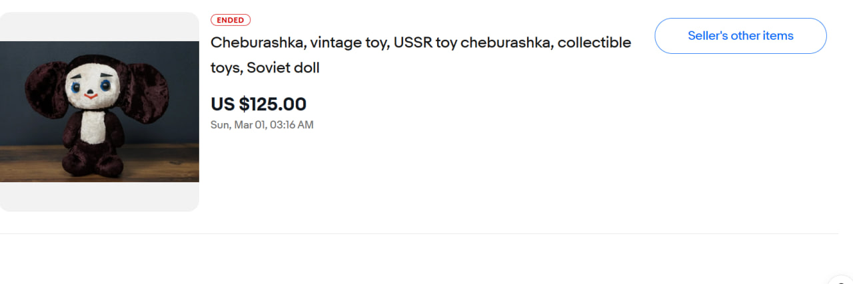Viewport: 853px width, 284px height.
Task: Click the horizontal divider below the listing
Action: tap(419, 233)
